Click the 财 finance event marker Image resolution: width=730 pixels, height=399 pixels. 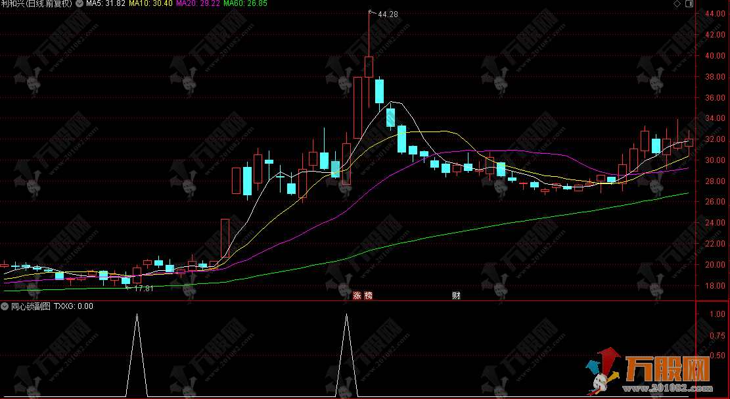[x=456, y=296]
